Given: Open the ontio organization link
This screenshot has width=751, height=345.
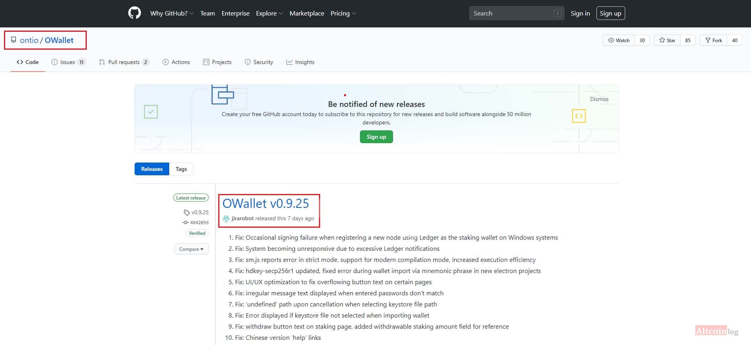Looking at the screenshot, I should click(29, 40).
